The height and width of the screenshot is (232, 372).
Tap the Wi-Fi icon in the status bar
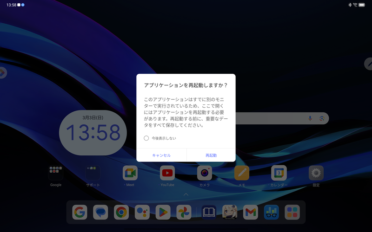(355, 5)
